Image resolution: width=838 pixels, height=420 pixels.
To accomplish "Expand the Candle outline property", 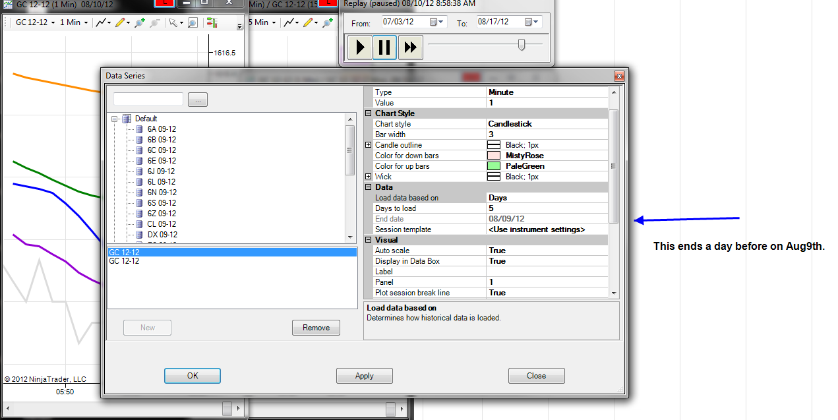I will click(x=369, y=145).
